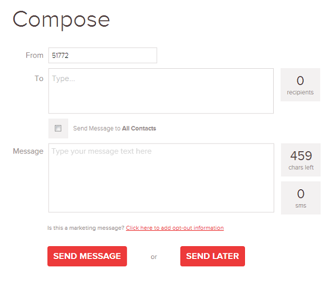
Task: Click the 'Type your message text here' placeholder
Action: (x=101, y=151)
